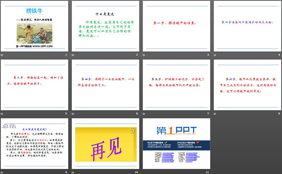Open slide 3 with 第一步 text
282x174 pixels.
click(176, 26)
